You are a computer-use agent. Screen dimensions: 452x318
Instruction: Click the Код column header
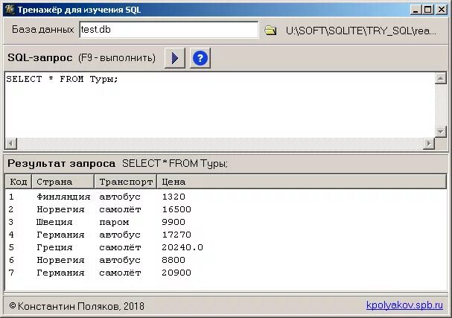point(19,182)
